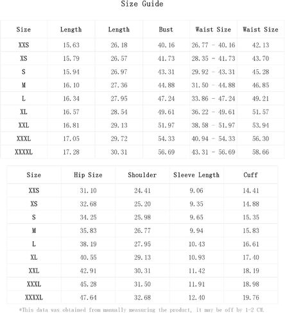Click the Size Guide title
Viewport: 285px width, 313px height.
[142, 4]
